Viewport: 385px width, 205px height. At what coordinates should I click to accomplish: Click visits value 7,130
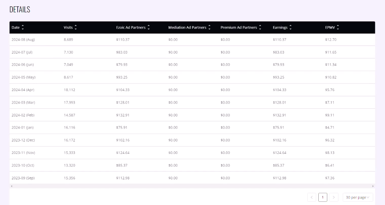(x=68, y=52)
